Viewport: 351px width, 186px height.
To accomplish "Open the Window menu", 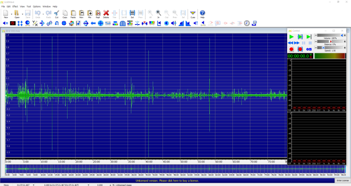I will tap(47, 7).
